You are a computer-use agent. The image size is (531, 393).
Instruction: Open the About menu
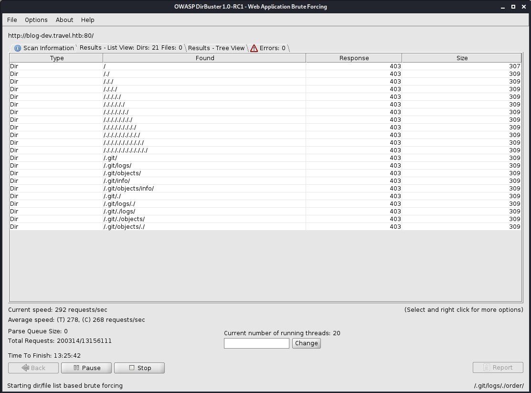[x=64, y=20]
